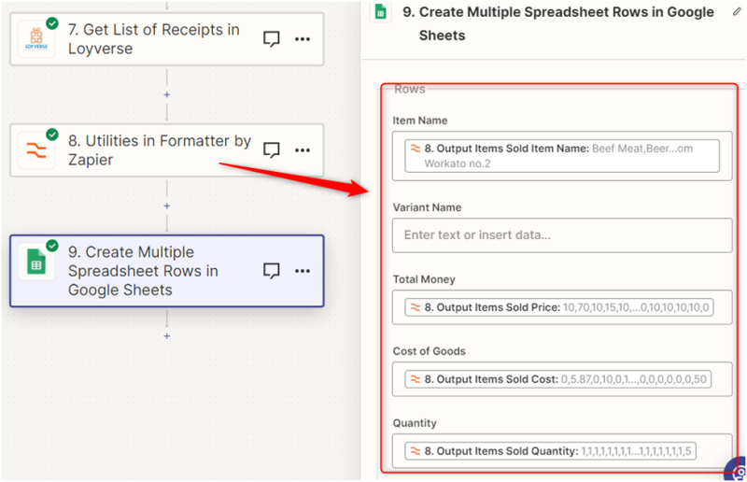
Task: Open the three-dot menu for step 8
Action: pos(303,149)
